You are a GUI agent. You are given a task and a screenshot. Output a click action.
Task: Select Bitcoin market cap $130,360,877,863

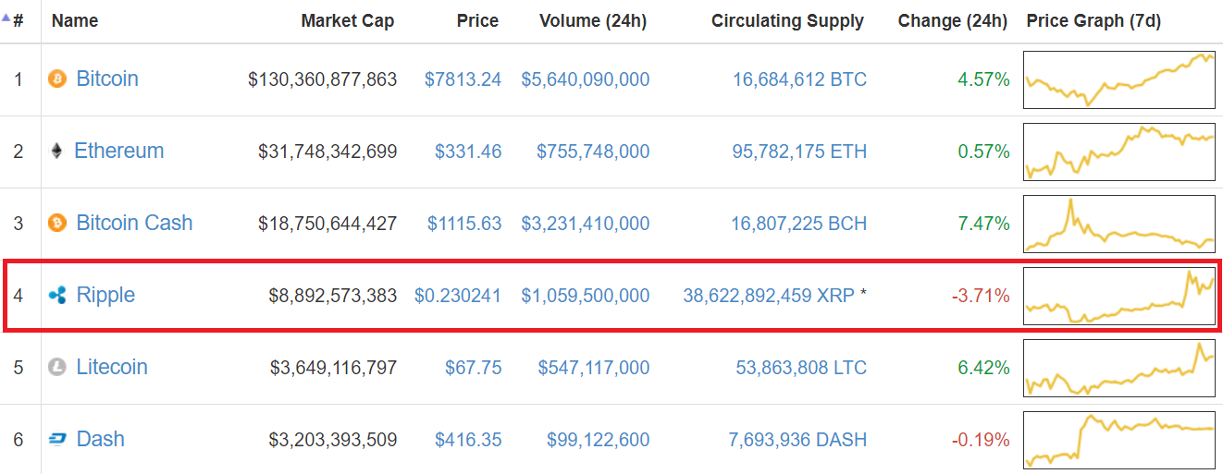pos(322,79)
